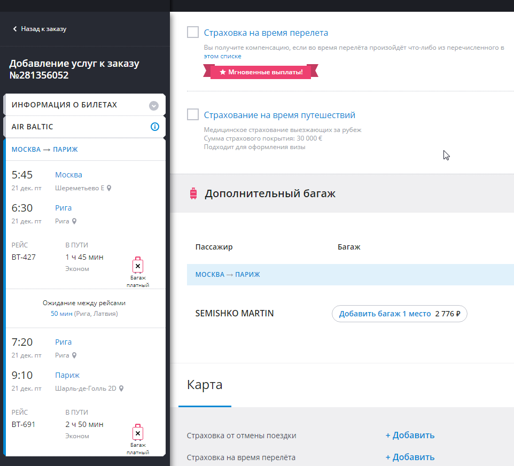This screenshot has height=466, width=514.
Task: Open the этом списке link
Action: click(x=222, y=56)
